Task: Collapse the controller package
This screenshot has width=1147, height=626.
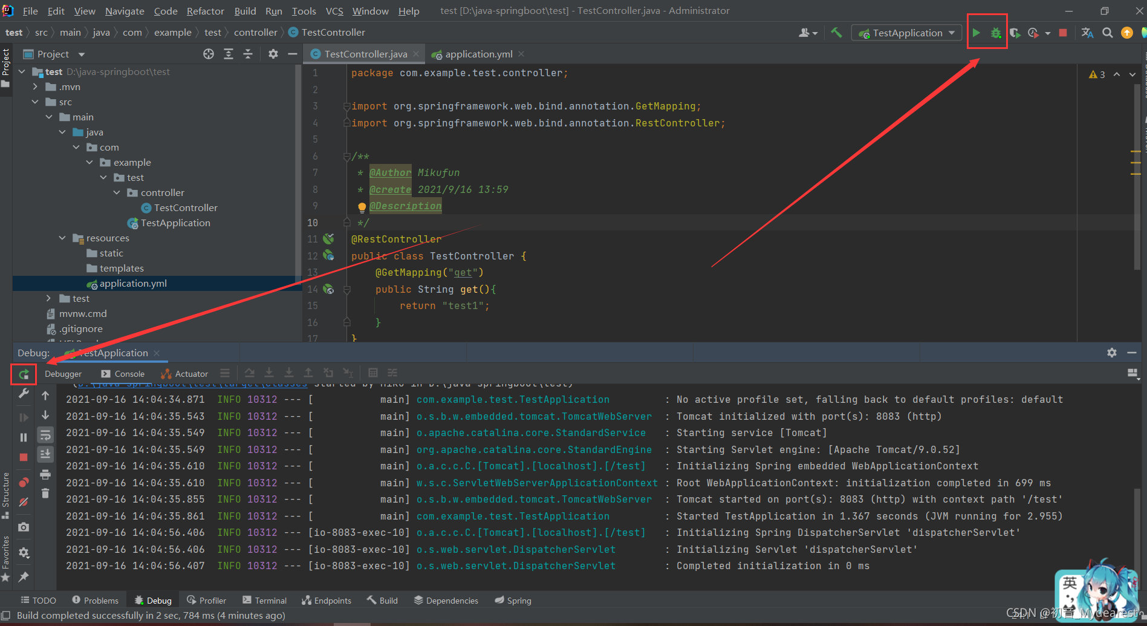Action: pos(117,192)
